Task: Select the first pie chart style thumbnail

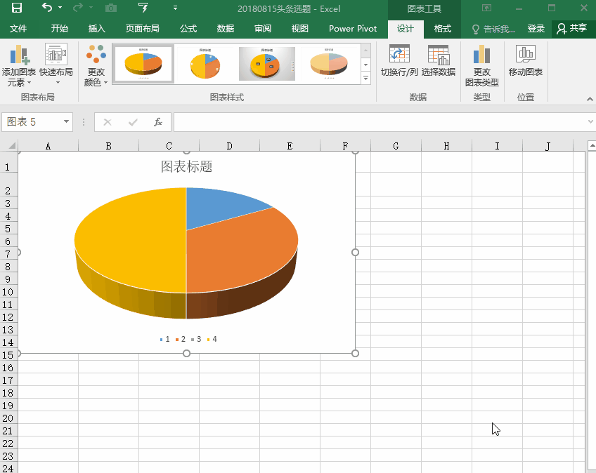Action: [x=143, y=63]
